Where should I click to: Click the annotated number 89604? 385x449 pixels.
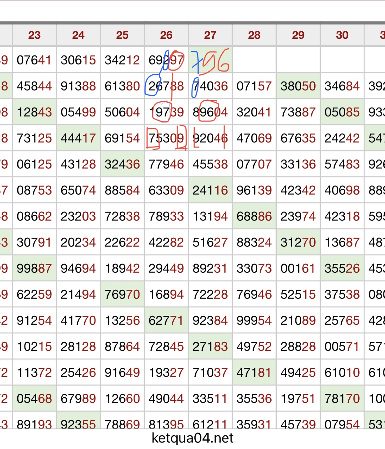210,112
